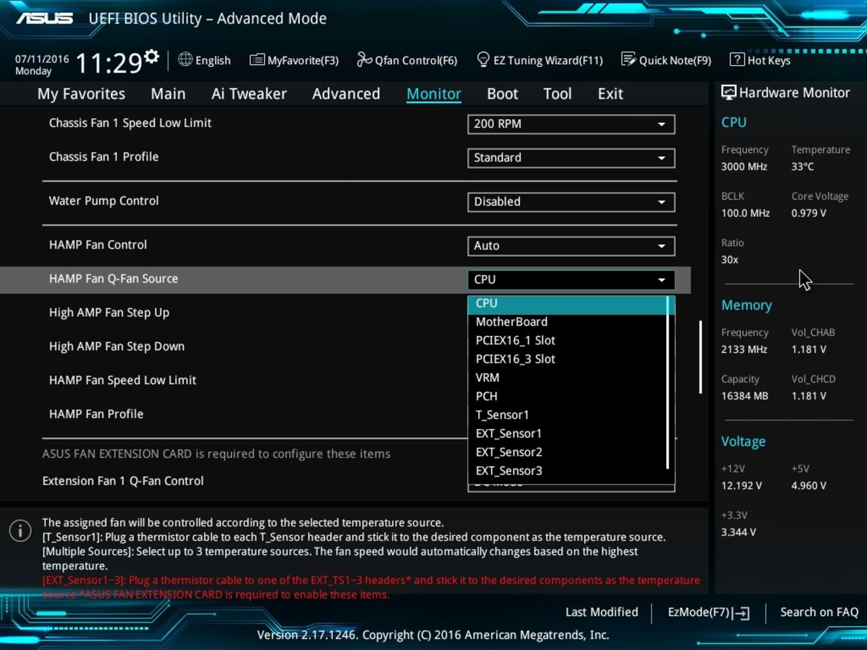This screenshot has width=867, height=650.
Task: Select Chassis Fan 1 Speed Low Limit row
Action: (x=130, y=123)
